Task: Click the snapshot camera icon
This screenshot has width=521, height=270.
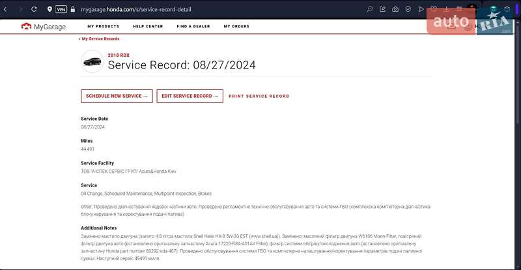Action: click(395, 10)
